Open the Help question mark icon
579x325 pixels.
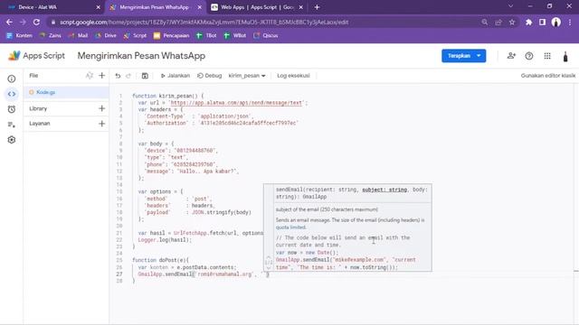point(529,56)
